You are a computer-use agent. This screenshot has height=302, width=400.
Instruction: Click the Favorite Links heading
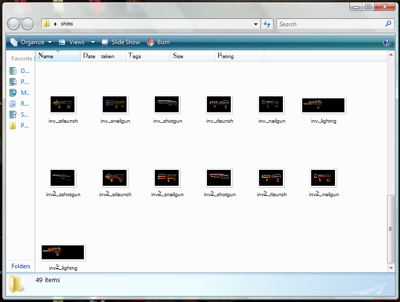click(23, 59)
